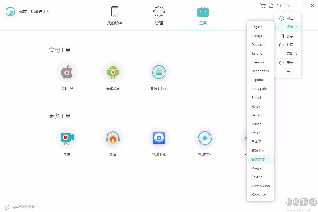
Task: Click the shopping cart icon
Action: click(x=263, y=6)
